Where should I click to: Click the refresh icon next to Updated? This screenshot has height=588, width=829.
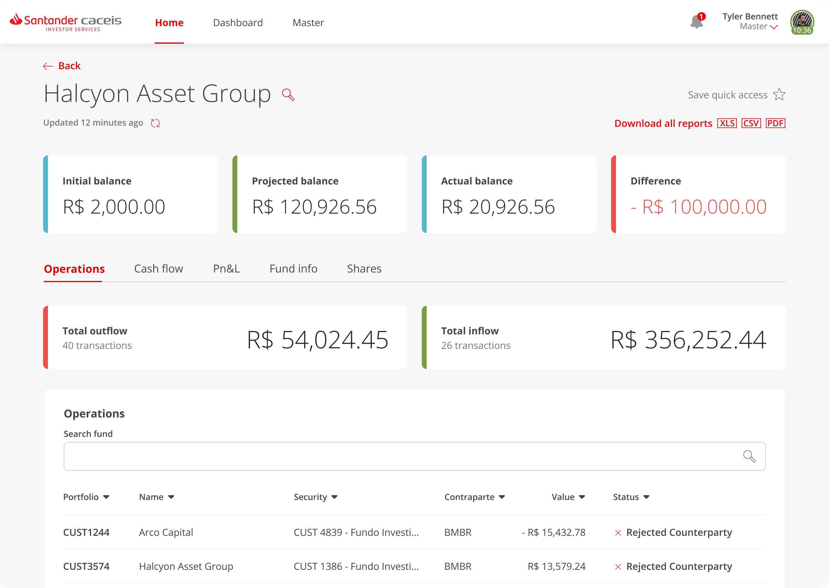pyautogui.click(x=155, y=123)
